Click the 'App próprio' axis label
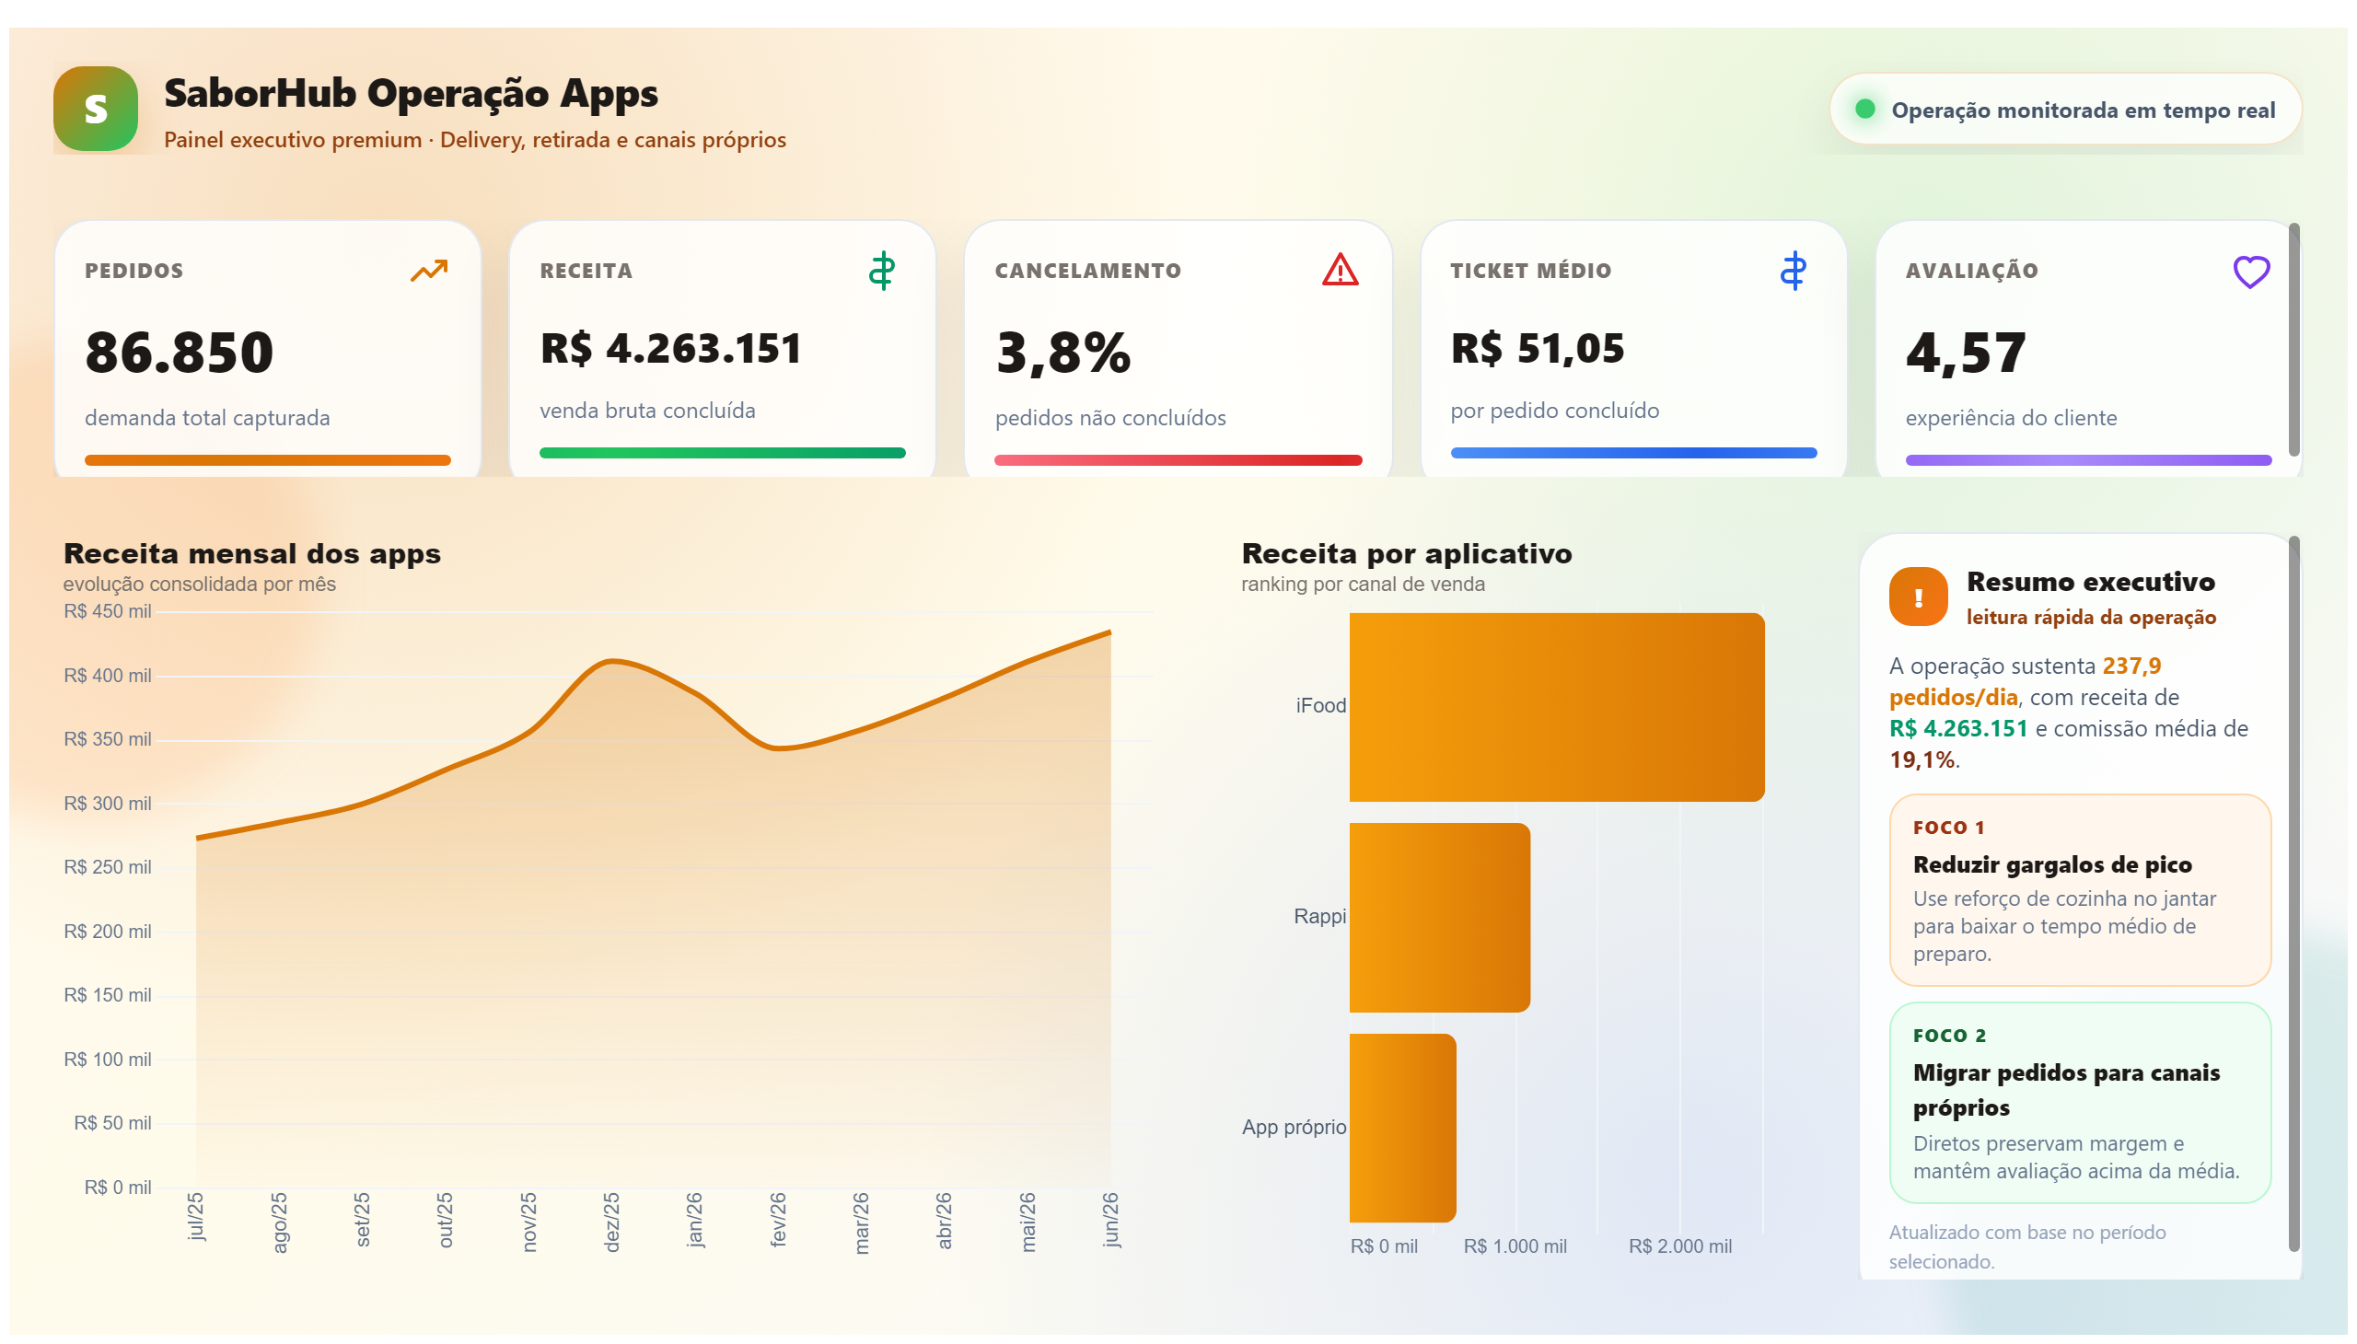The image size is (2357, 1344). click(1294, 1127)
